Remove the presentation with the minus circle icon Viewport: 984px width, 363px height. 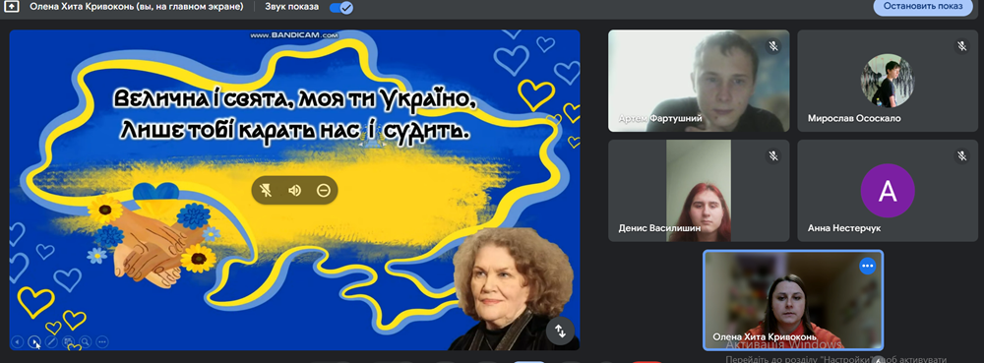(323, 190)
